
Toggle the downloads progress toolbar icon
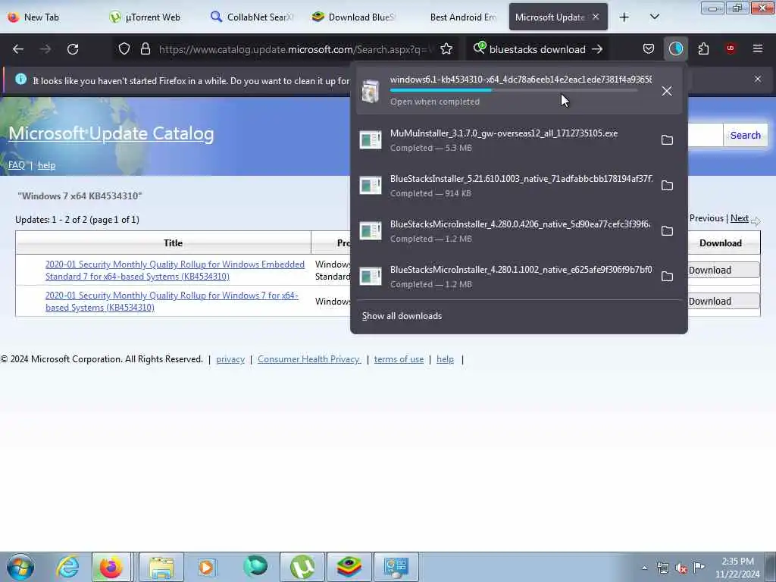click(x=675, y=49)
